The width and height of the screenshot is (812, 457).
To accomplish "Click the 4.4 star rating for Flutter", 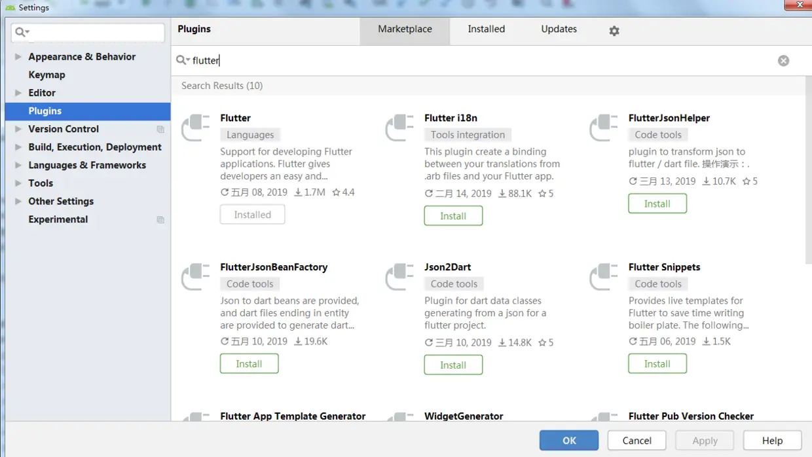I will pos(343,192).
